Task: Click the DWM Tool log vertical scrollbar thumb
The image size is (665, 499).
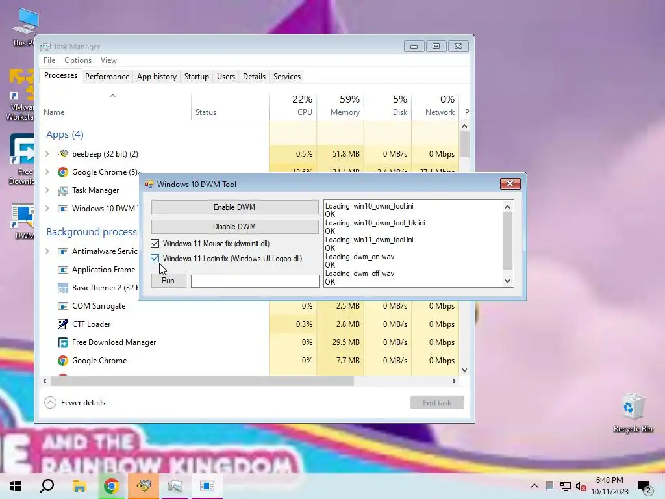Action: coord(507,240)
